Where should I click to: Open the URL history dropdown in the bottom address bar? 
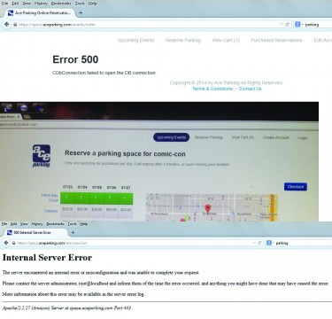coord(254,243)
